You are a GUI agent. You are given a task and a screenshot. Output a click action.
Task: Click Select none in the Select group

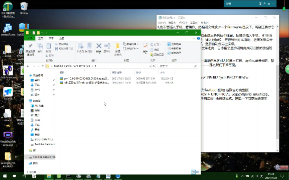click(174, 48)
